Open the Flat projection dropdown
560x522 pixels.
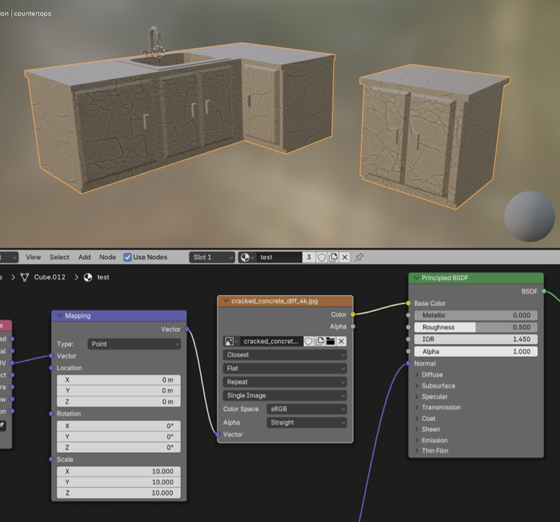pos(285,368)
